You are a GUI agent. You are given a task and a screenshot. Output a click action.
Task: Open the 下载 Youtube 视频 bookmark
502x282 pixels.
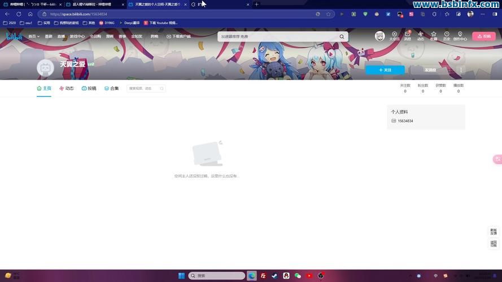click(x=161, y=23)
